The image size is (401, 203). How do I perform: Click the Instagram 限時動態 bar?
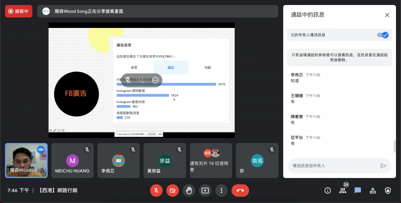143,95
